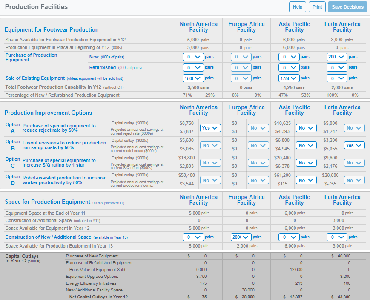Toggle Option B Yes dropdown for Latin America
This screenshot has width=370, height=300.
tap(354, 145)
